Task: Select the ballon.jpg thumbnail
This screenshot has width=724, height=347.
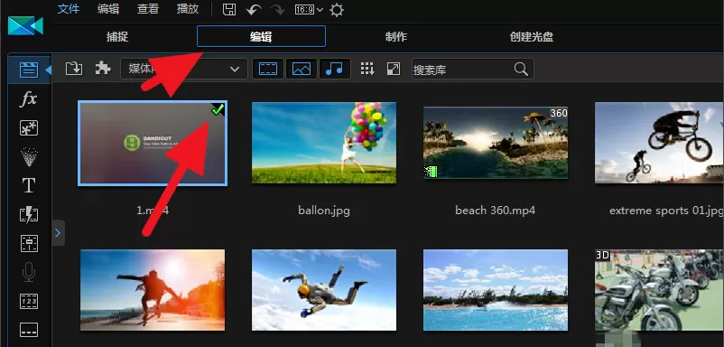Action: coord(324,143)
